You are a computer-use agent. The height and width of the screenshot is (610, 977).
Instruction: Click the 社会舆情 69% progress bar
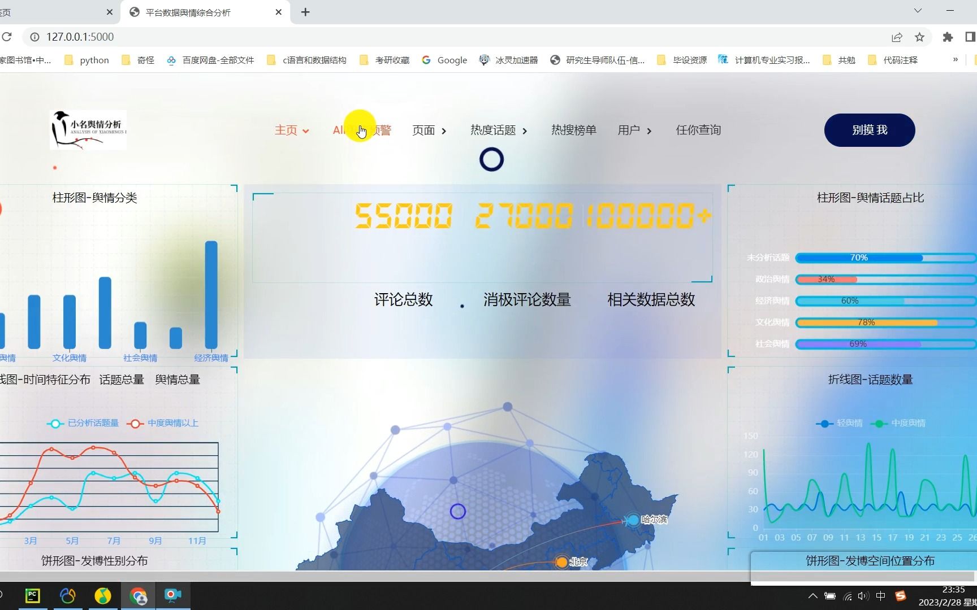[x=886, y=344]
